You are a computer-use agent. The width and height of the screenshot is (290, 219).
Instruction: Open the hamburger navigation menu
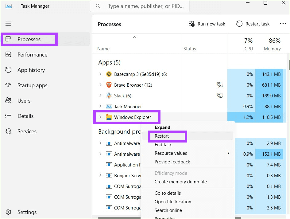click(8, 24)
